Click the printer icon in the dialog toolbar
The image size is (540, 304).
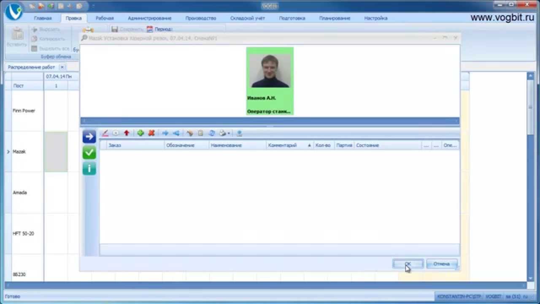pyautogui.click(x=223, y=133)
